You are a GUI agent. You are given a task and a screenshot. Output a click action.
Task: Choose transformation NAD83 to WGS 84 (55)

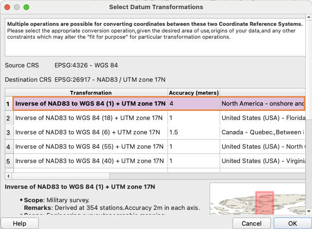coord(90,147)
